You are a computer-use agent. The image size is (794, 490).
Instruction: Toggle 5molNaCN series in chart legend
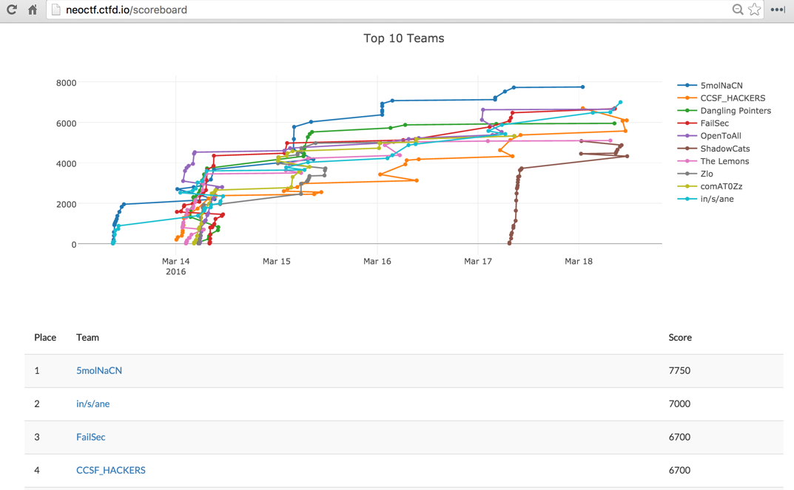(721, 86)
